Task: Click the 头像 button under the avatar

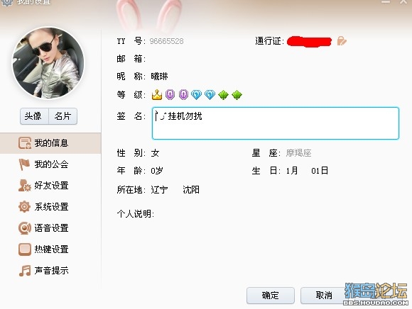Action: [x=34, y=116]
